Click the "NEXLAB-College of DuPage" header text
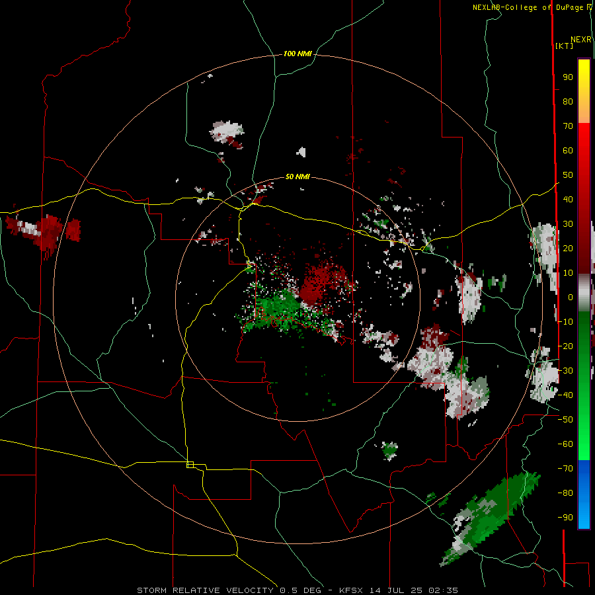 coord(528,7)
